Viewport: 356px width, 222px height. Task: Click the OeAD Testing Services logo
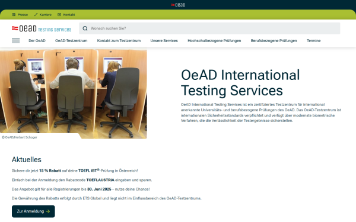point(42,28)
